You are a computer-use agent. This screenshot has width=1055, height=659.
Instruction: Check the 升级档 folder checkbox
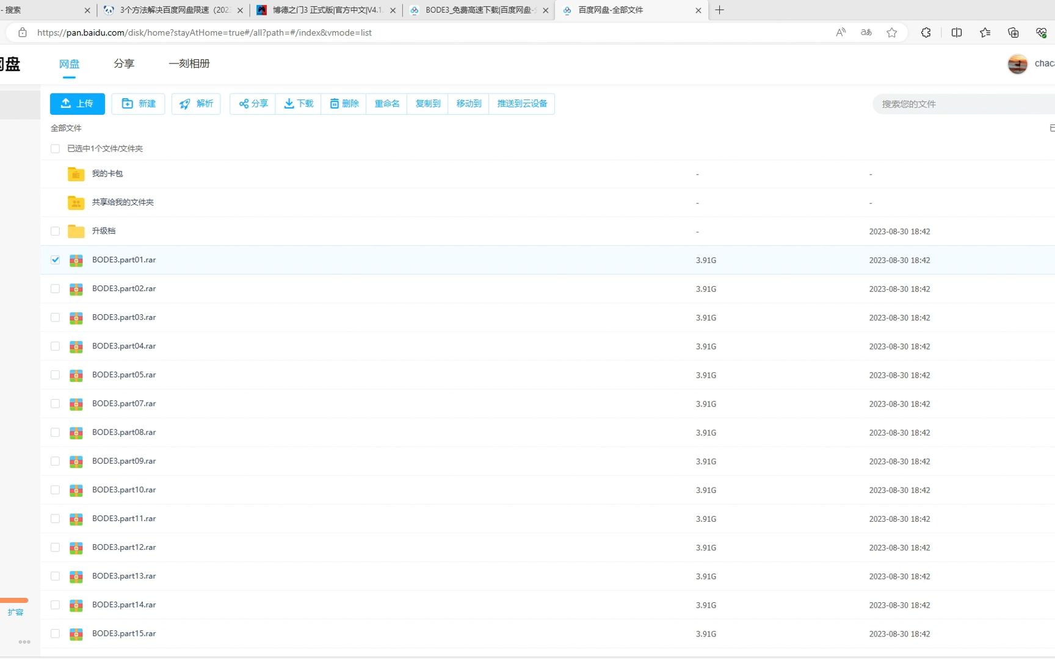coord(55,231)
